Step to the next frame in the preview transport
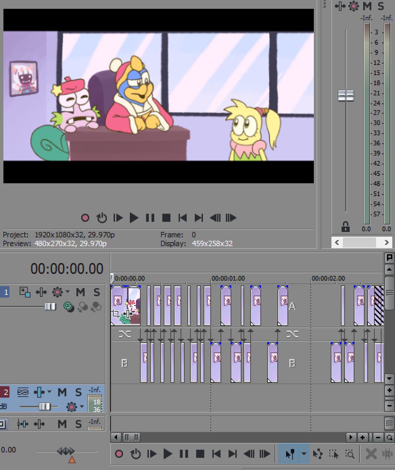Screen dimensions: 395x470 [231, 217]
